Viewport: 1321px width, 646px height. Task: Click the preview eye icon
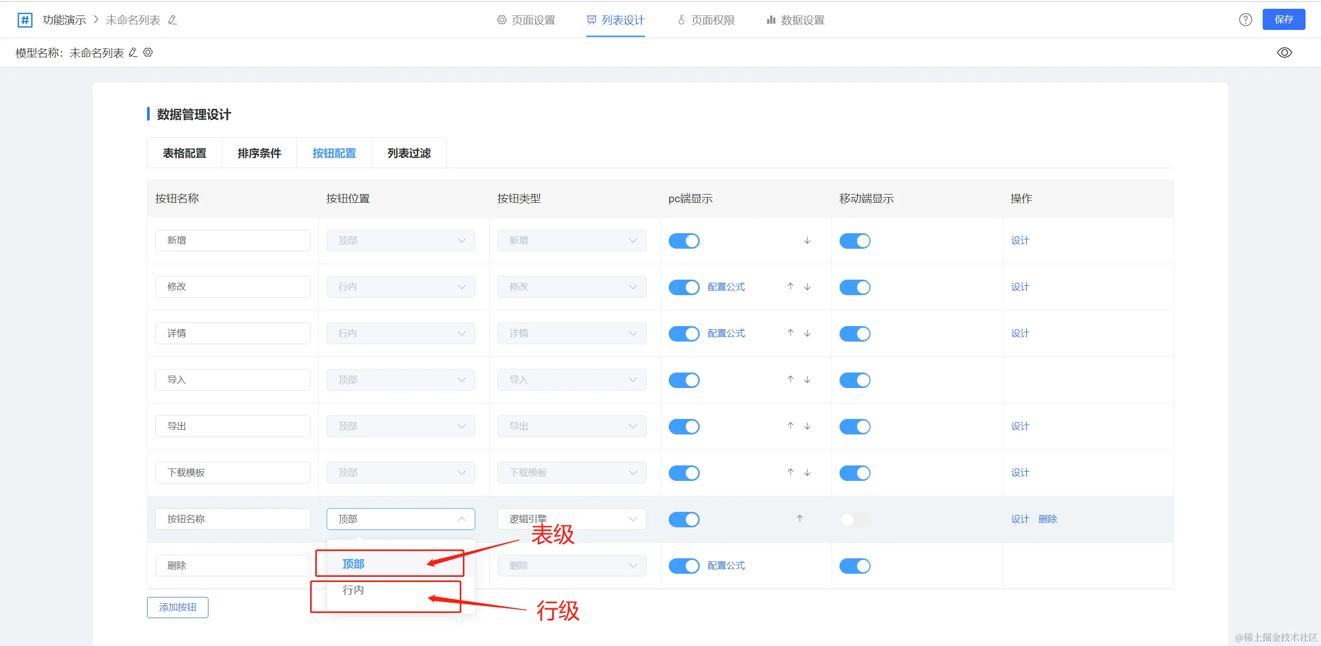coord(1284,53)
